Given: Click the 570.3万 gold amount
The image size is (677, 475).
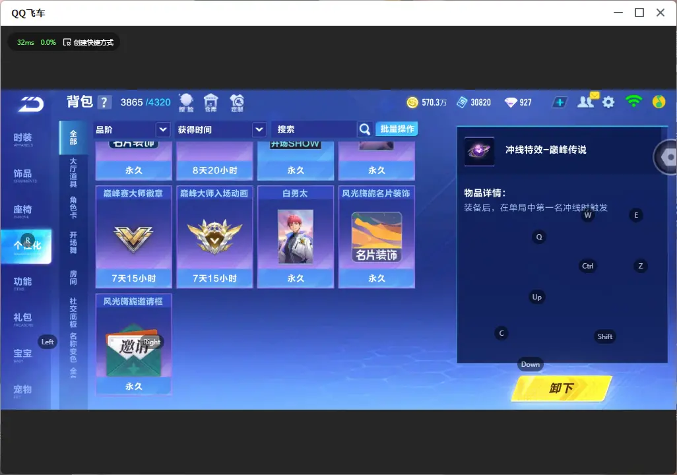Looking at the screenshot, I should 434,102.
